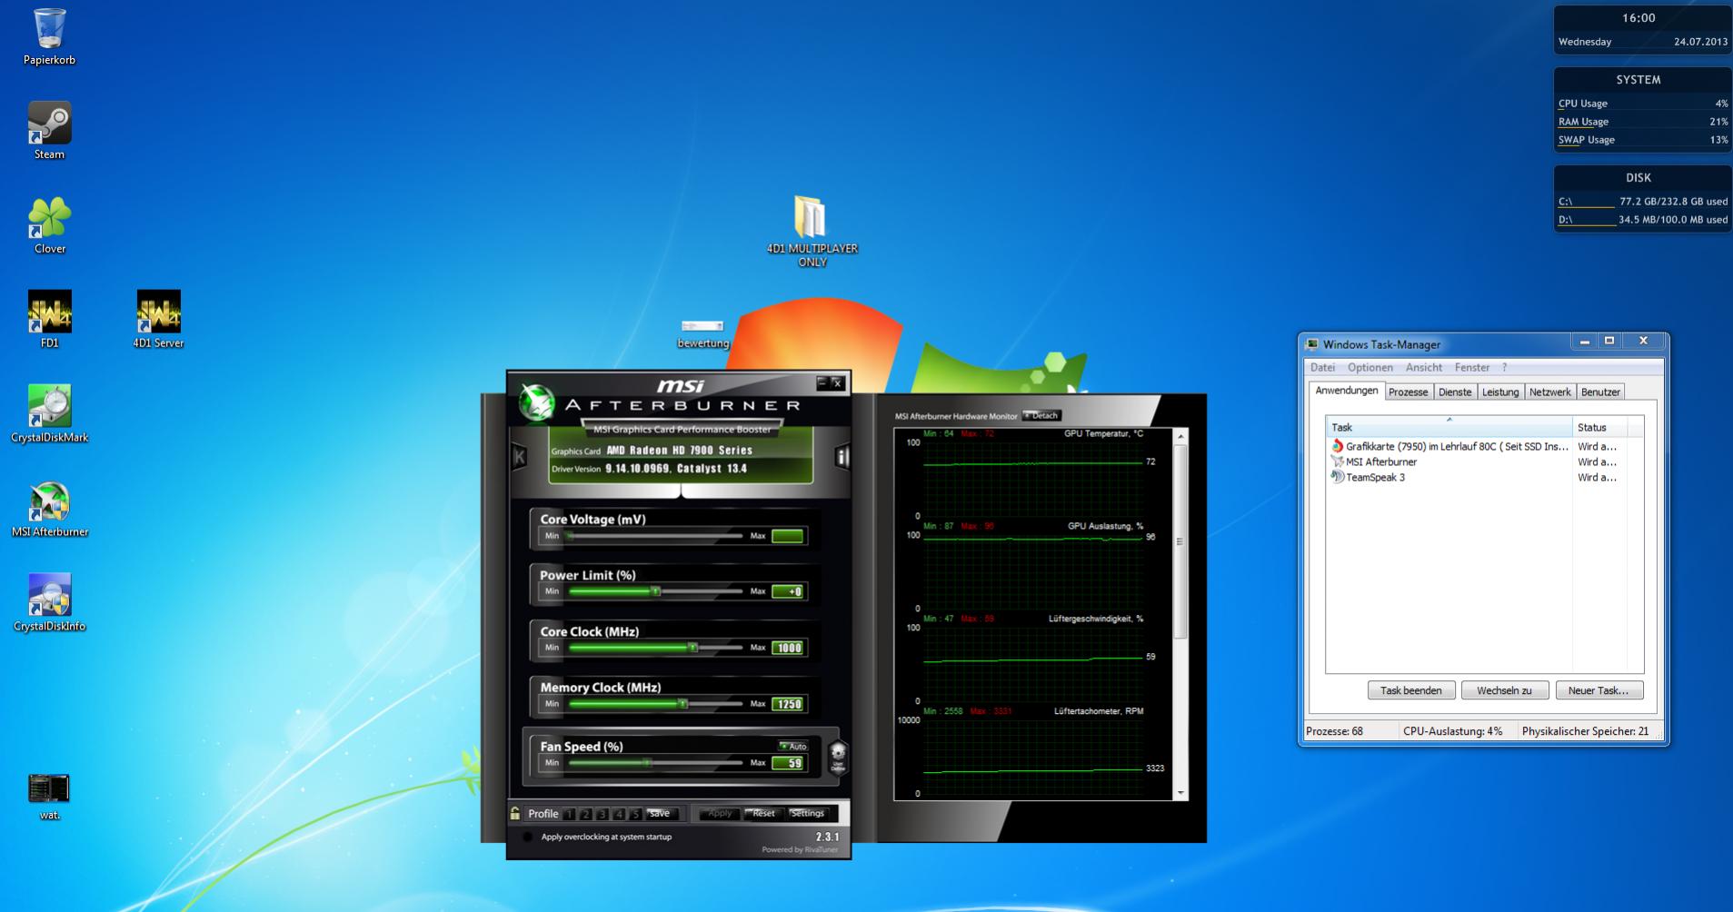This screenshot has width=1733, height=912.
Task: Select the TeamSpeak 3 task icon
Action: click(x=1338, y=477)
